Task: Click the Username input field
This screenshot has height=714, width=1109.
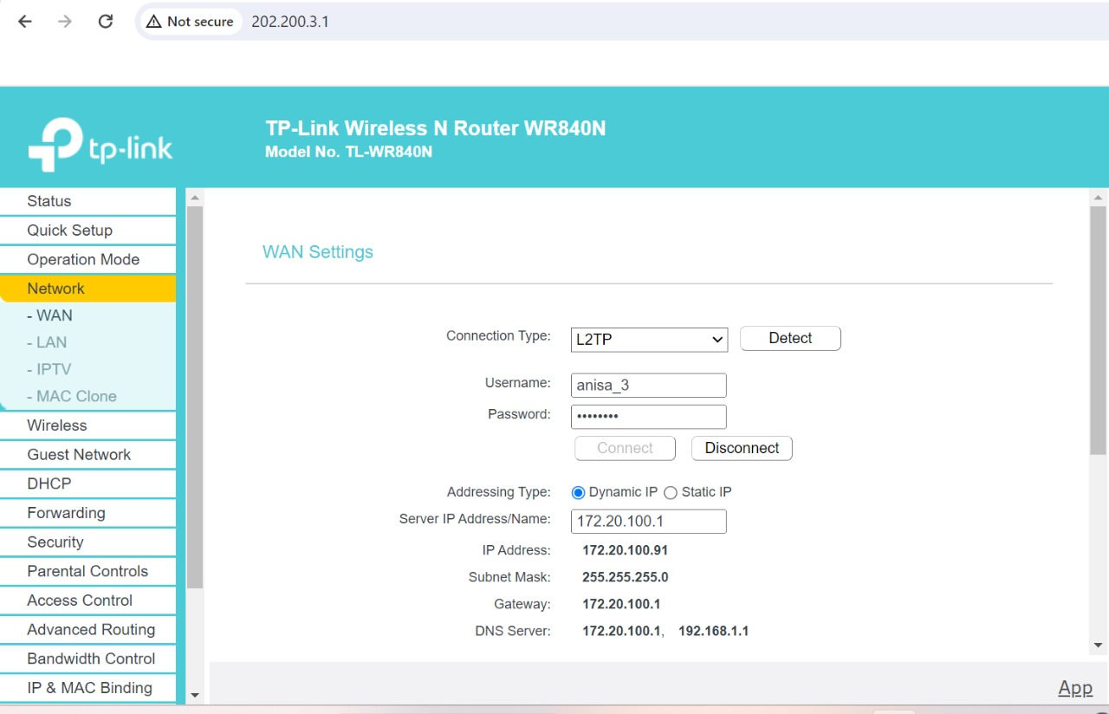Action: tap(649, 386)
